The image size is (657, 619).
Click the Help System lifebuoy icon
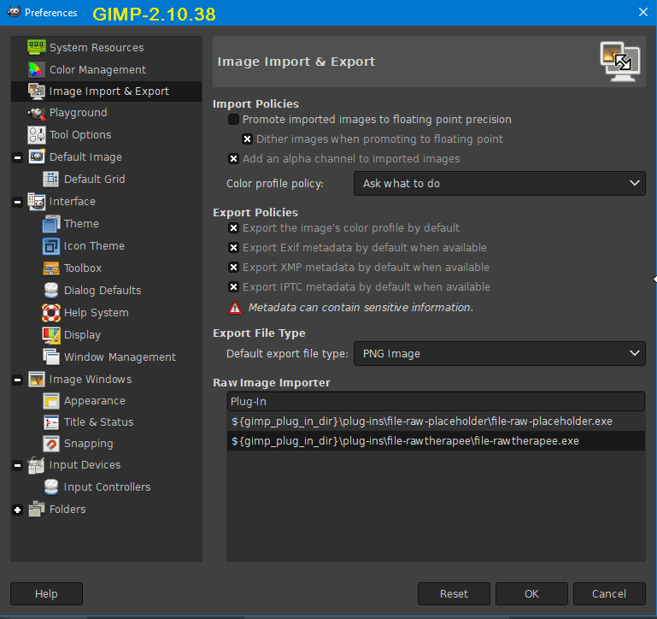pyautogui.click(x=50, y=313)
